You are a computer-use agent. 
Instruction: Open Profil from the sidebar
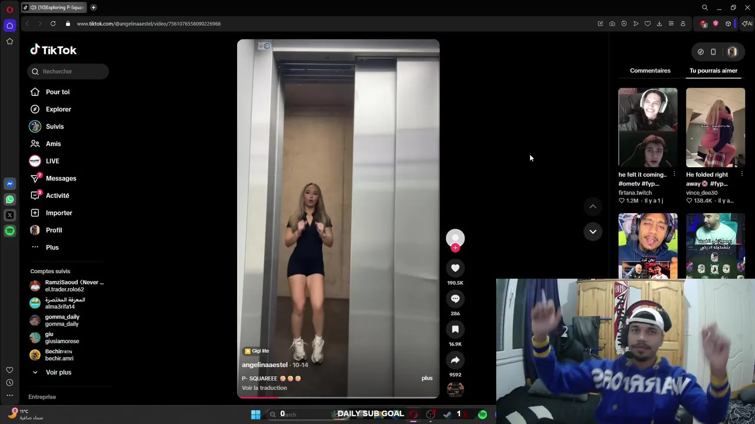[54, 230]
